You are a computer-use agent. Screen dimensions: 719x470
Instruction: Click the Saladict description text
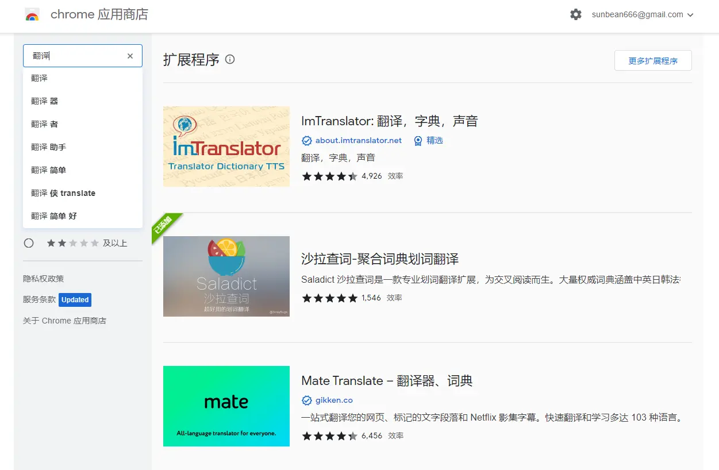pyautogui.click(x=491, y=280)
